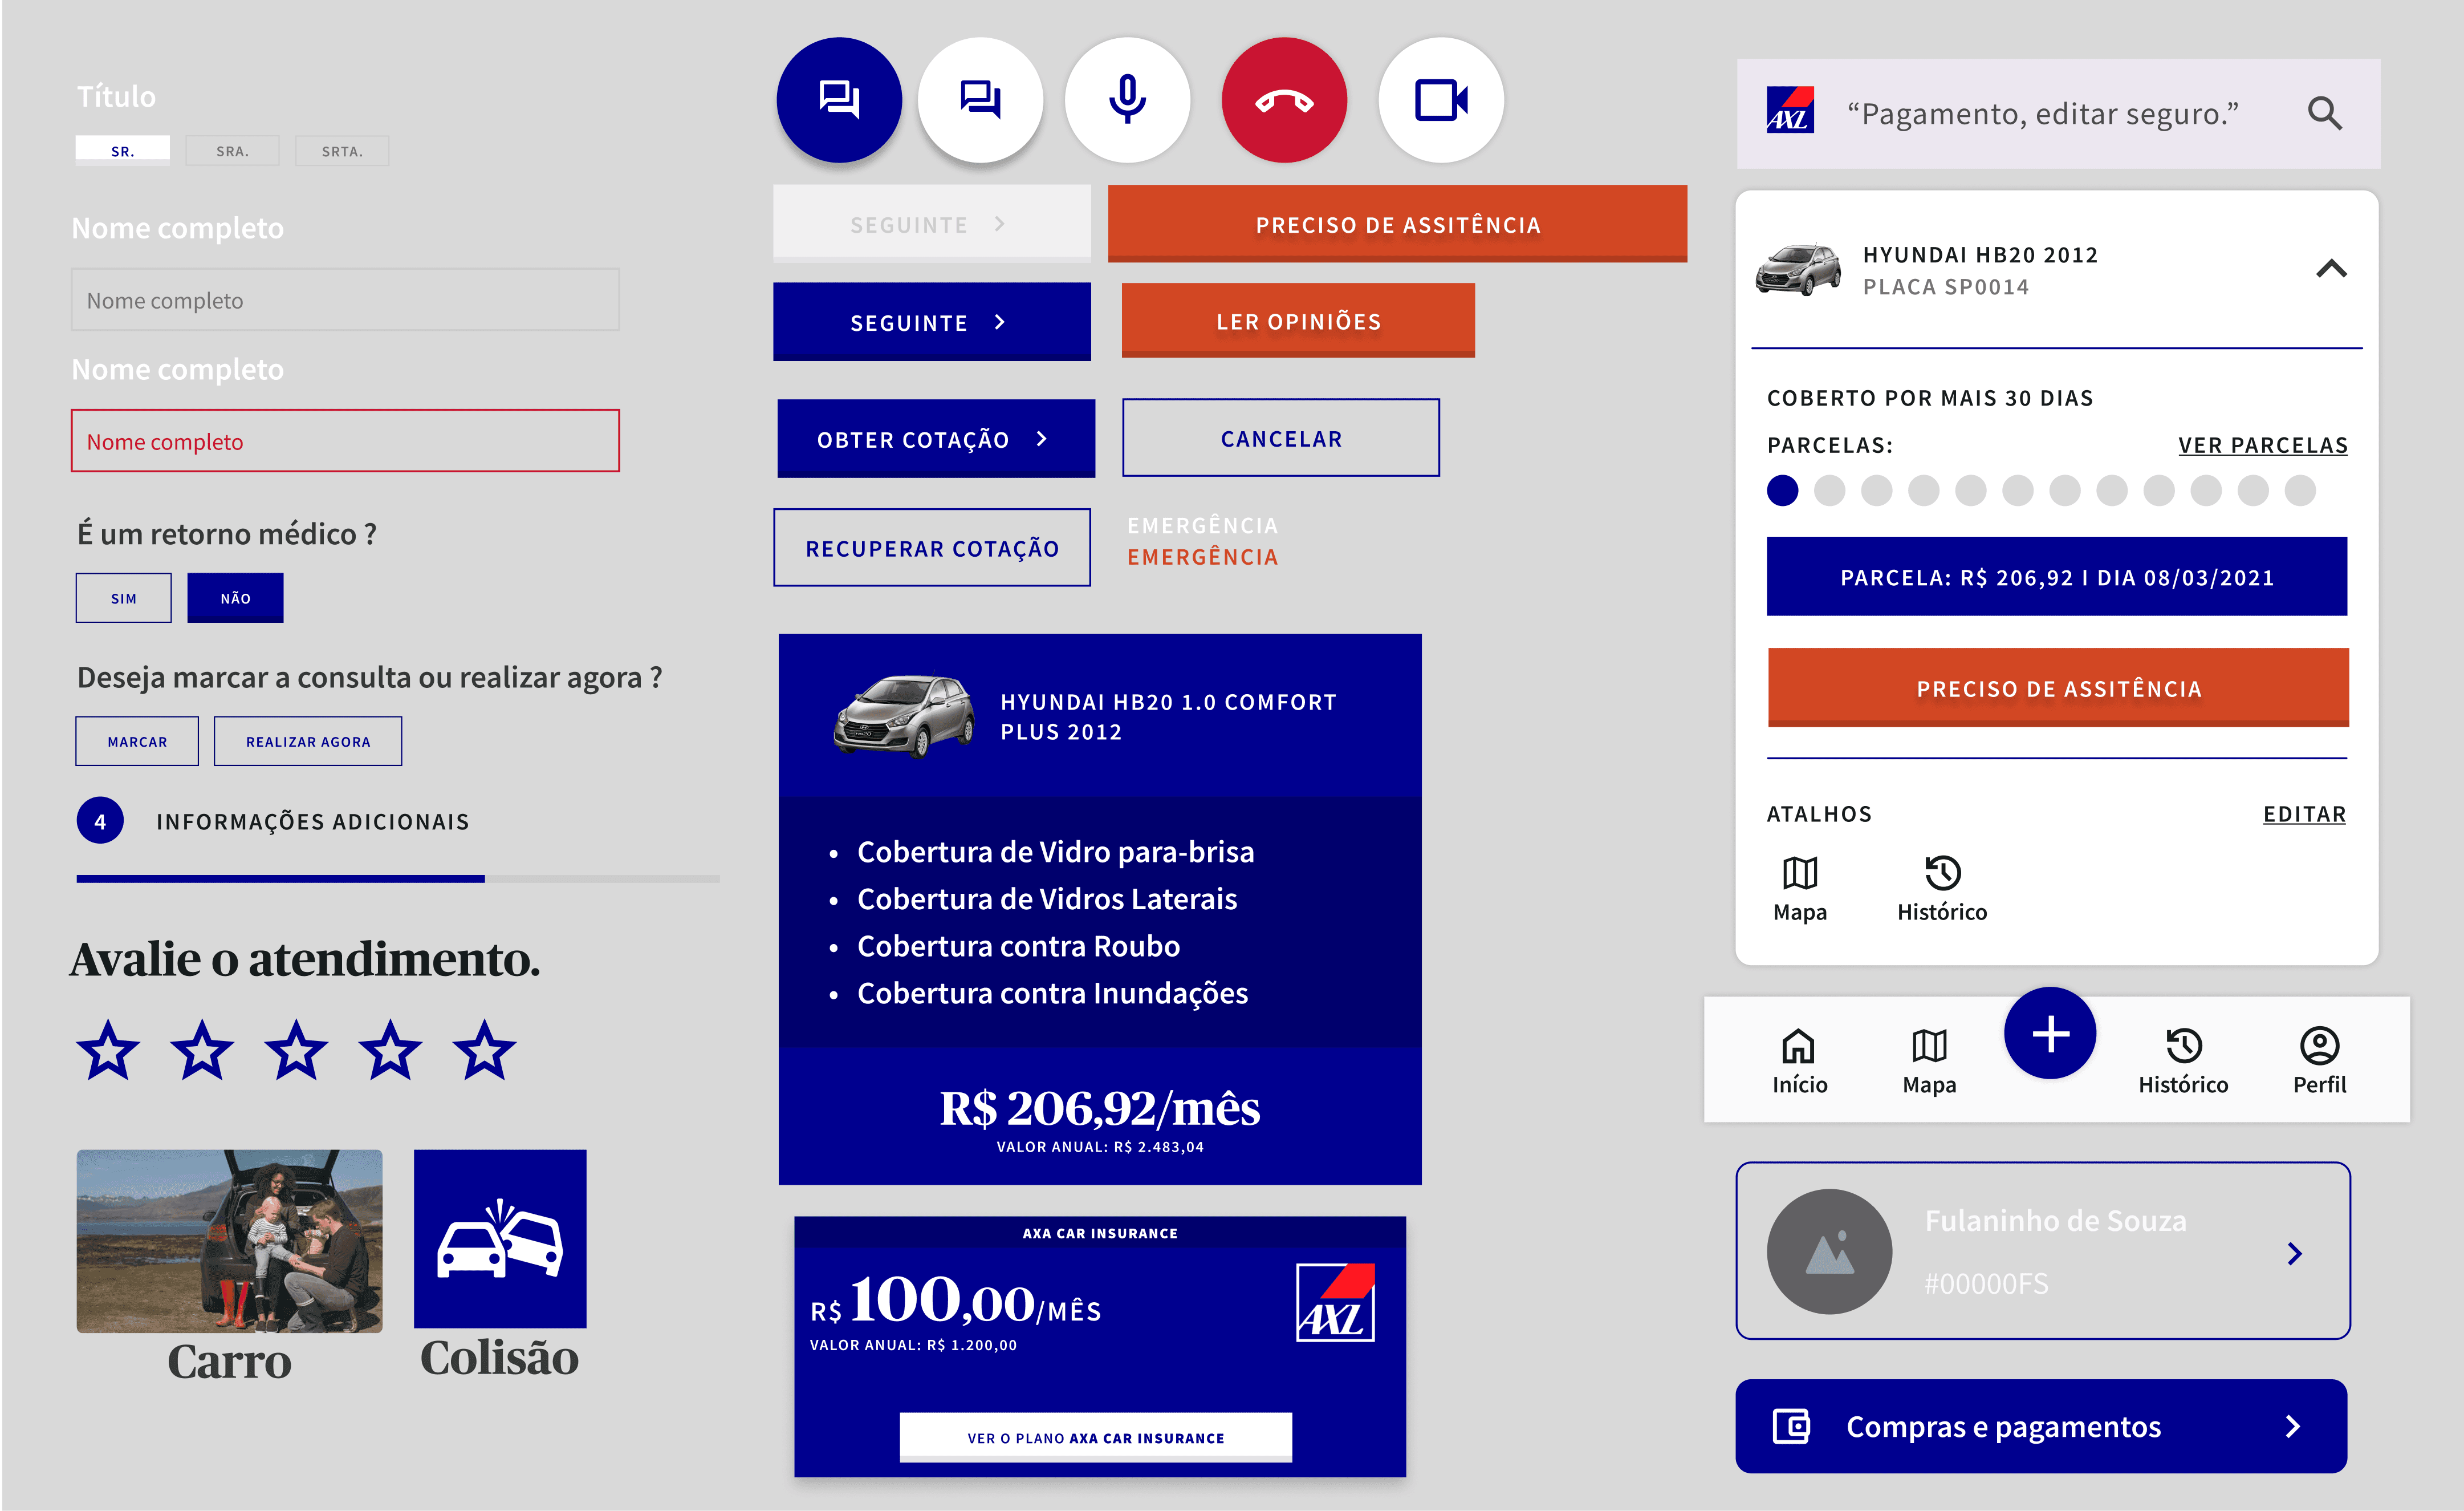This screenshot has height=1511, width=2464.
Task: Click the first Nome completo input field
Action: pos(345,300)
